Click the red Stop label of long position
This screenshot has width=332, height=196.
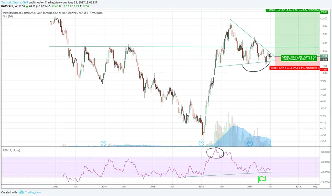pyautogui.click(x=295, y=68)
